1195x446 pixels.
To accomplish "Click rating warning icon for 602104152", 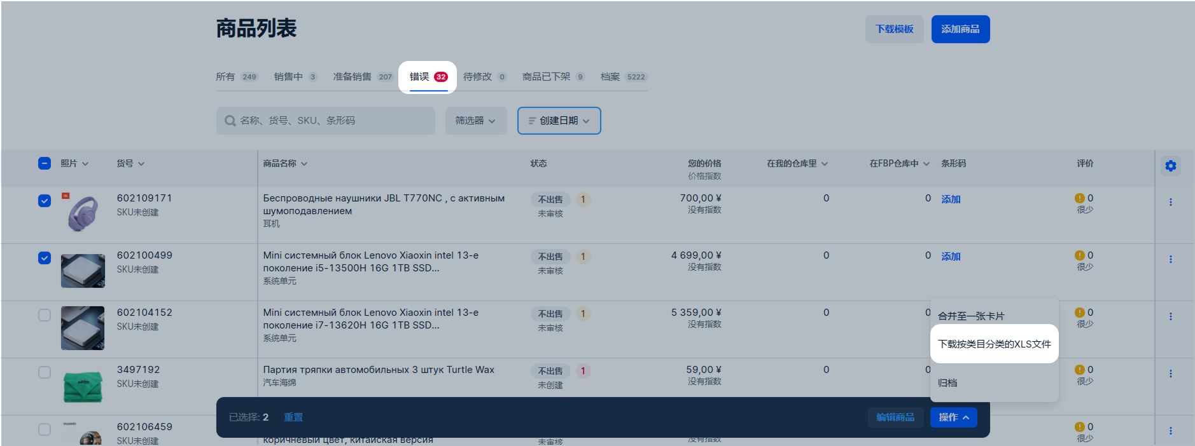I will (1080, 313).
